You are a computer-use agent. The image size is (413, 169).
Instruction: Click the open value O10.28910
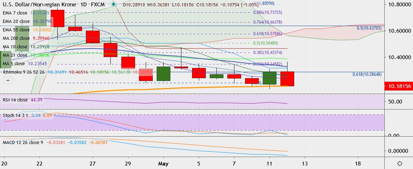(x=134, y=5)
